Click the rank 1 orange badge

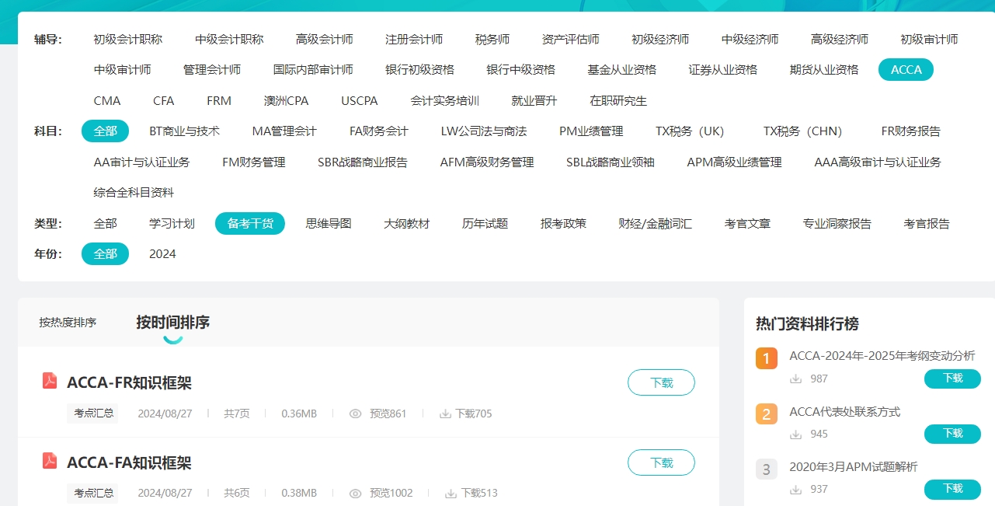click(766, 358)
